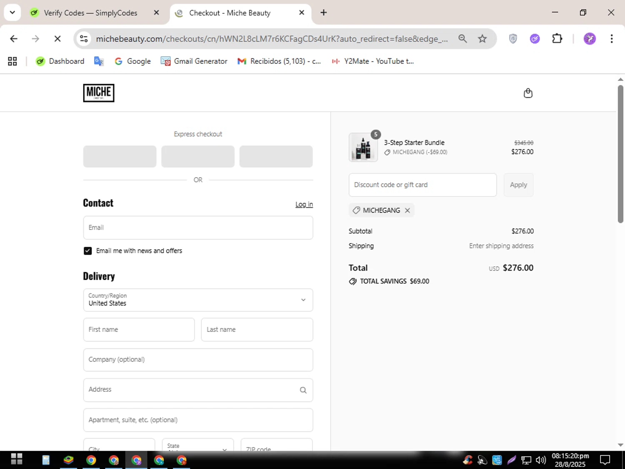This screenshot has height=469, width=625.
Task: Focus the Address field
Action: [x=198, y=390]
